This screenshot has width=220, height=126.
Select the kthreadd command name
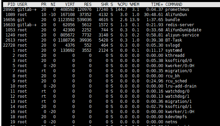click(x=175, y=56)
